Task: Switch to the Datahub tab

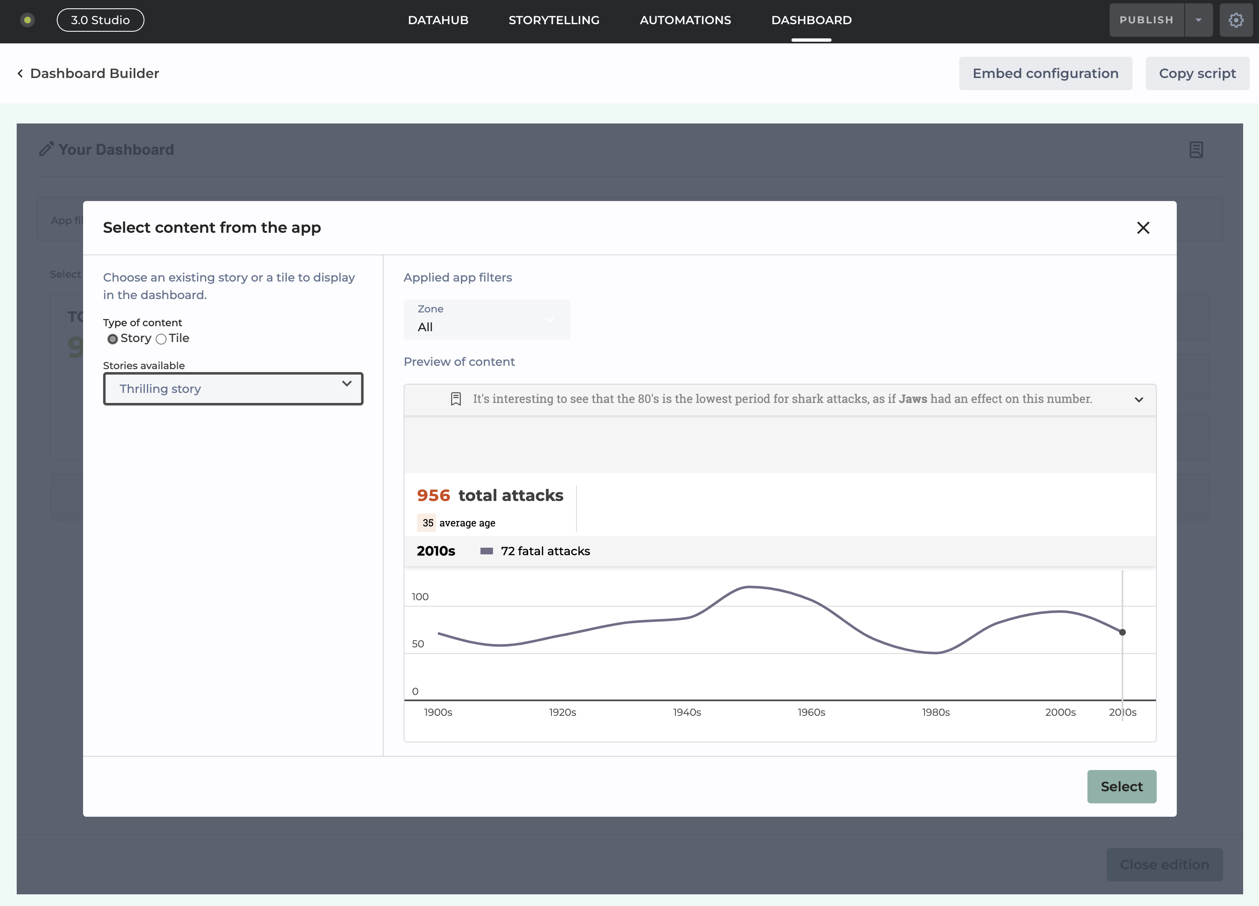Action: point(438,20)
